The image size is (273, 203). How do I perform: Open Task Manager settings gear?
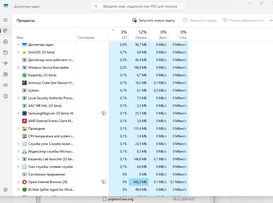5,190
